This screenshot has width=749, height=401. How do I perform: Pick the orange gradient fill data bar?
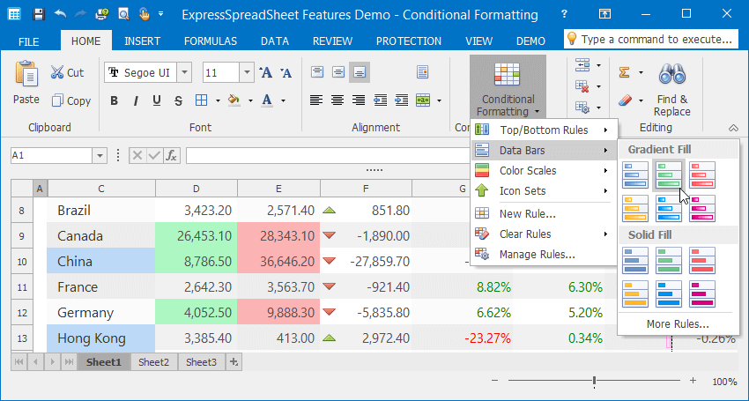635,208
